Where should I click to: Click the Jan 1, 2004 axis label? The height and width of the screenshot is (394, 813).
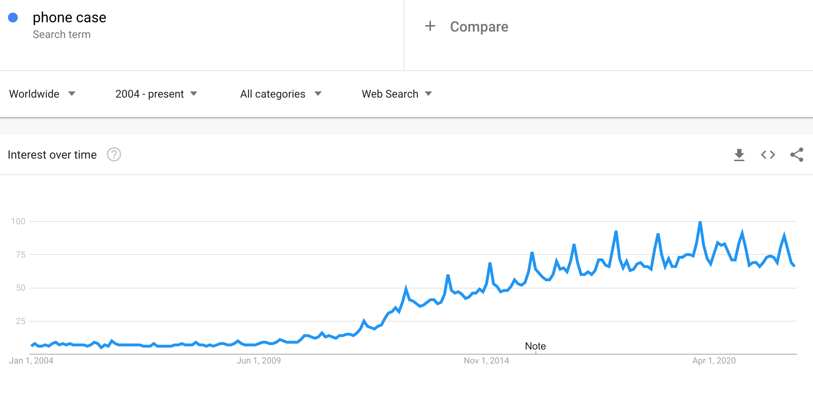pos(31,361)
